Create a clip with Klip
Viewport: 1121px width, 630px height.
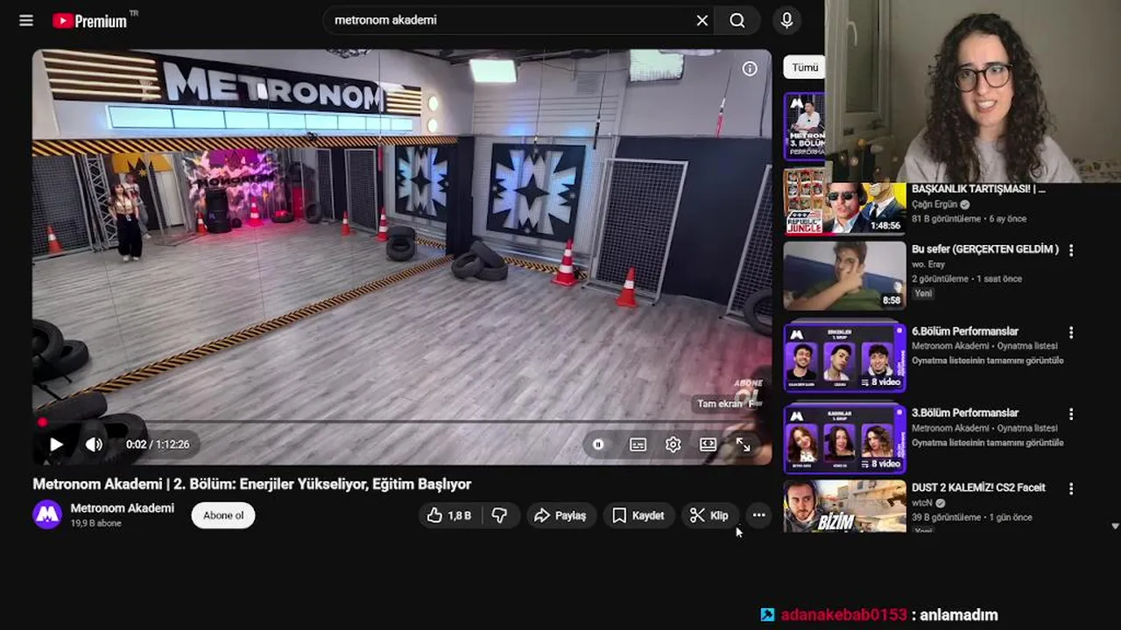coord(710,515)
